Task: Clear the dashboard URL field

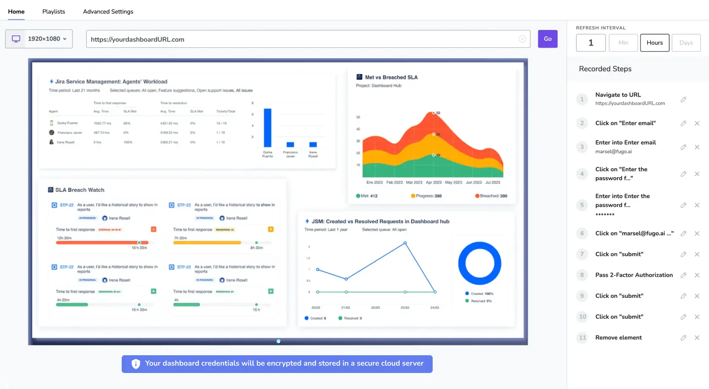Action: pyautogui.click(x=522, y=39)
